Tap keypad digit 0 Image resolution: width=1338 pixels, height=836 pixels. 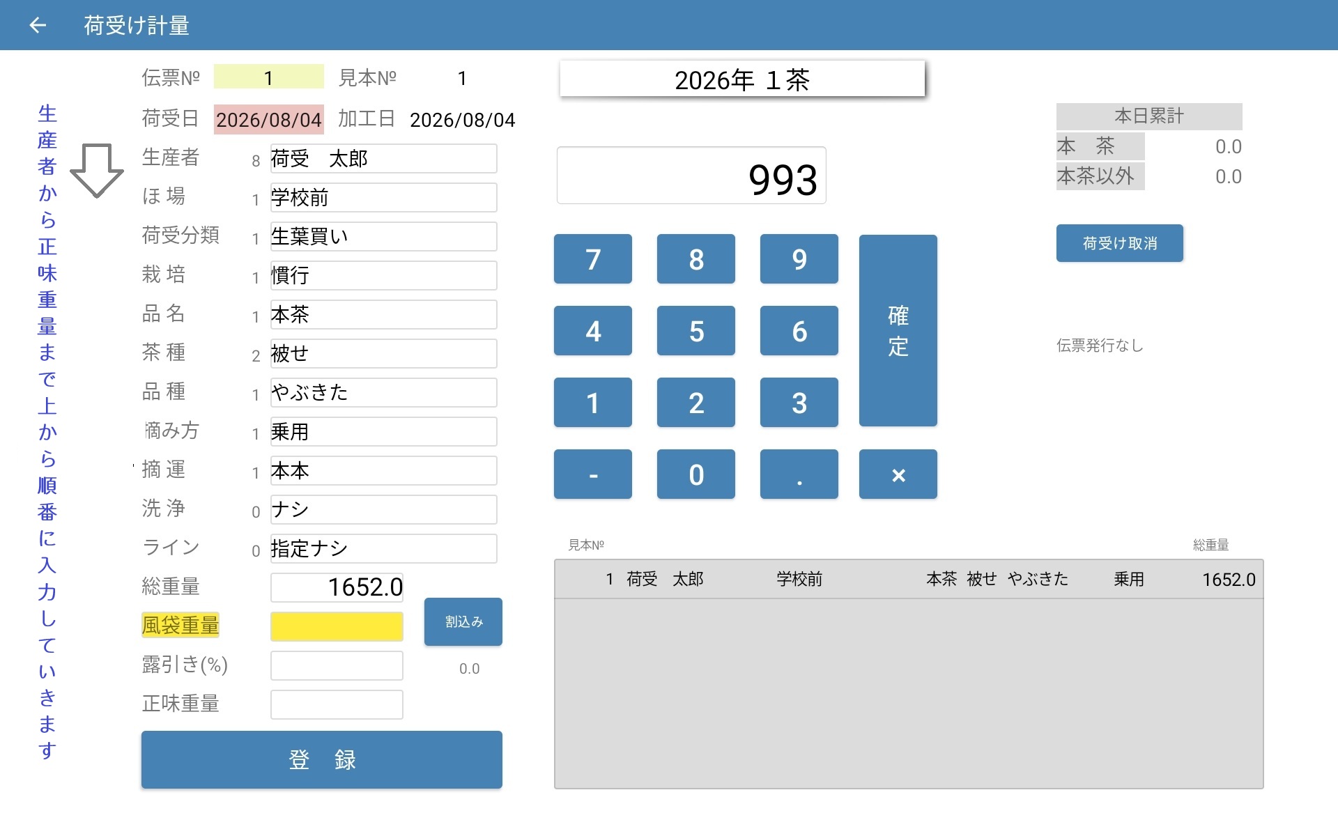696,474
